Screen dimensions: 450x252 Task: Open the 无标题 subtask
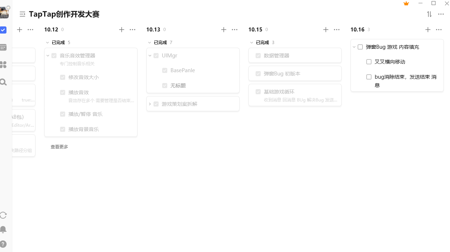pos(178,86)
